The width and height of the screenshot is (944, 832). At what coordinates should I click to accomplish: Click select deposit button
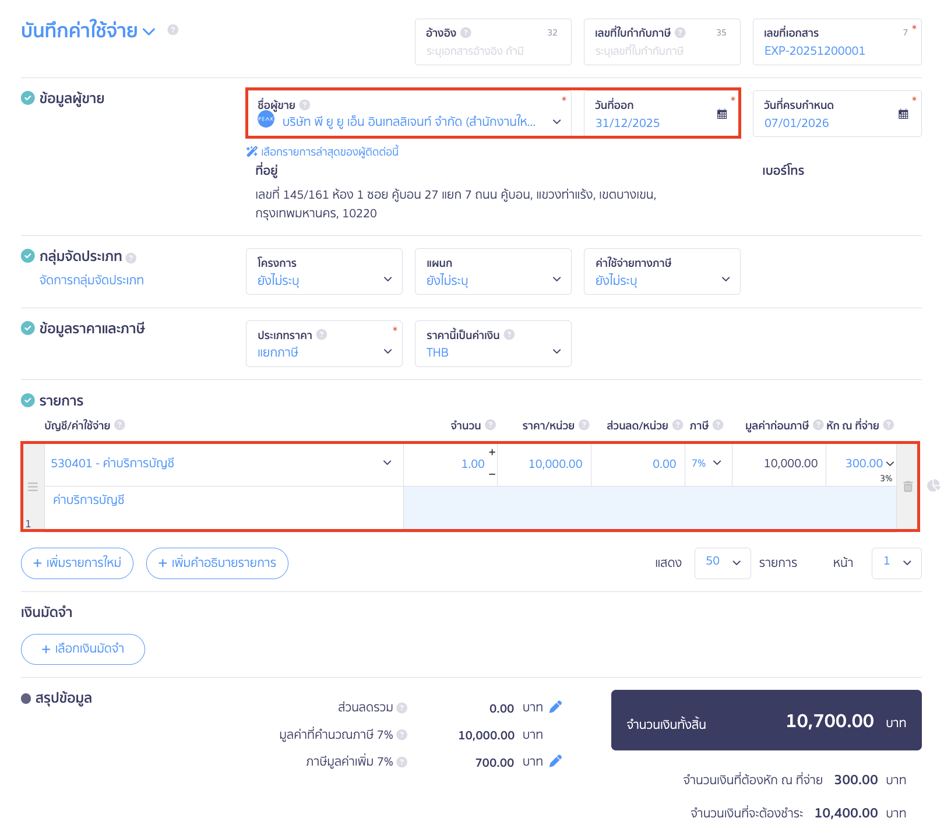coord(83,649)
